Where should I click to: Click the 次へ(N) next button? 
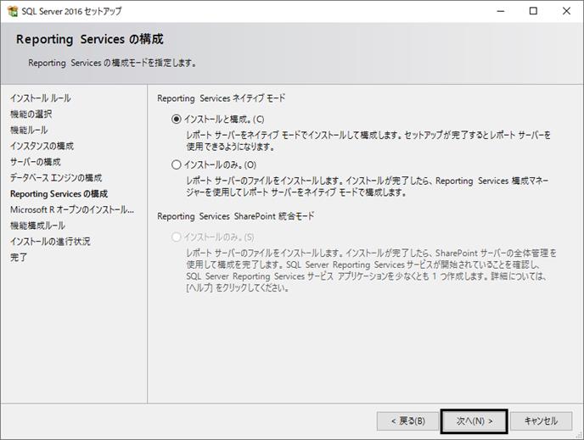[x=474, y=421]
